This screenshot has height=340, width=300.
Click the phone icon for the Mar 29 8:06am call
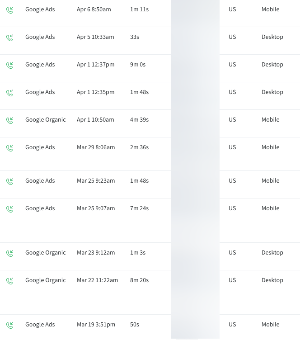[x=9, y=148]
